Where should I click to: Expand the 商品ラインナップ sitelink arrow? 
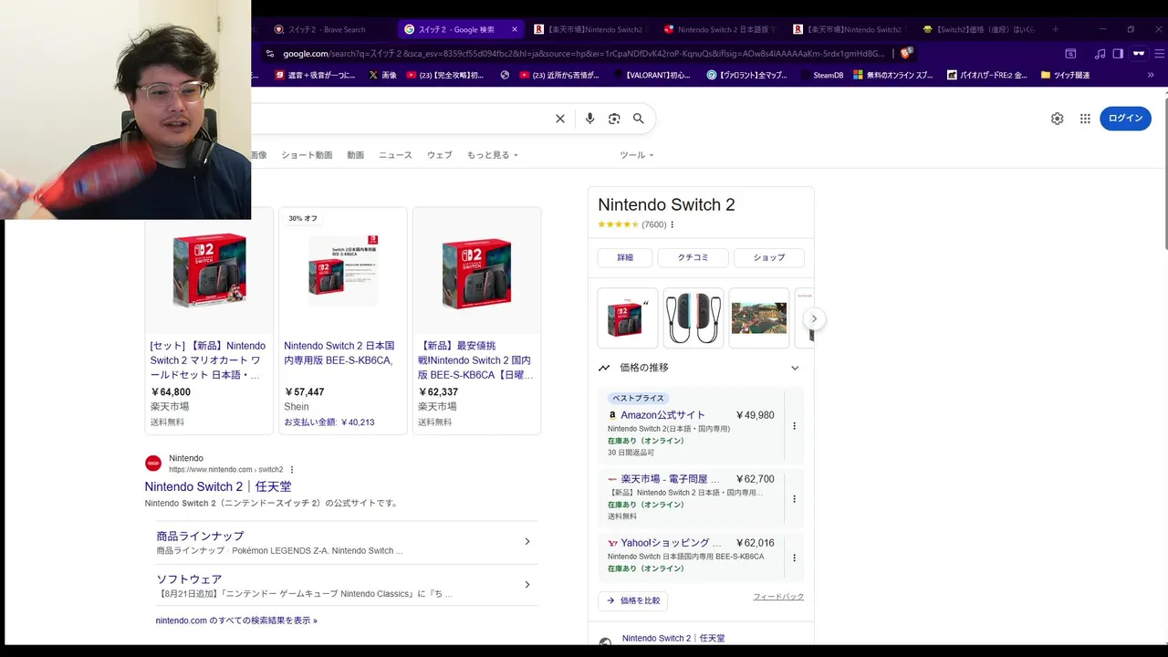pyautogui.click(x=527, y=542)
